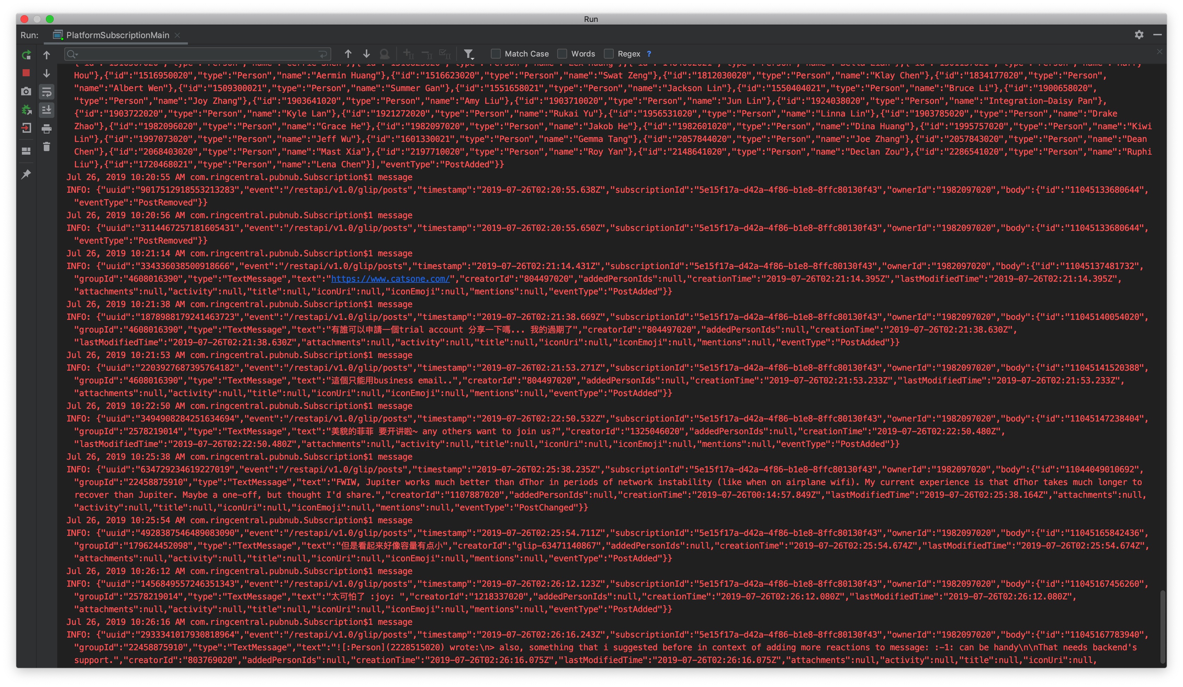Click the camera dump threads icon

pos(26,91)
